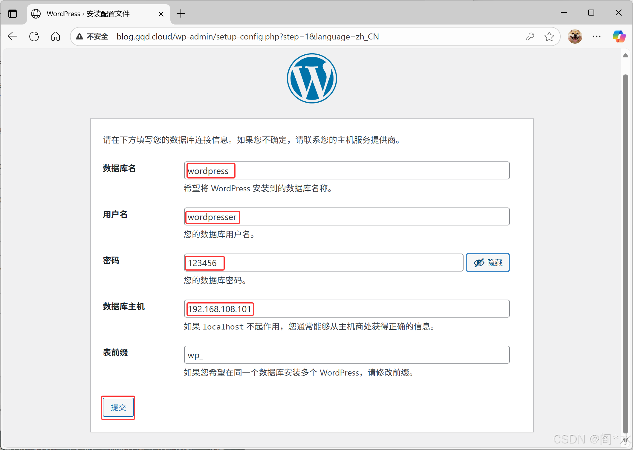
Task: Toggle password visibility with 隐藏 button
Action: pos(488,263)
